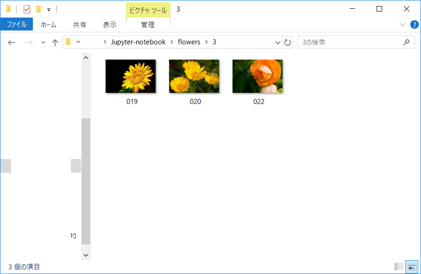421x274 pixels.
Task: Click the 3 個の項目 status text
Action: 24,267
